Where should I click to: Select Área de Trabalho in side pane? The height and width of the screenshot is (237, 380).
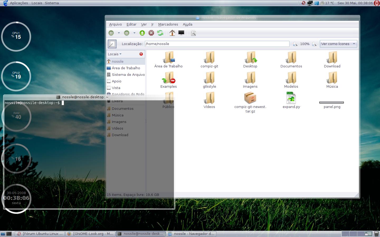(126, 68)
